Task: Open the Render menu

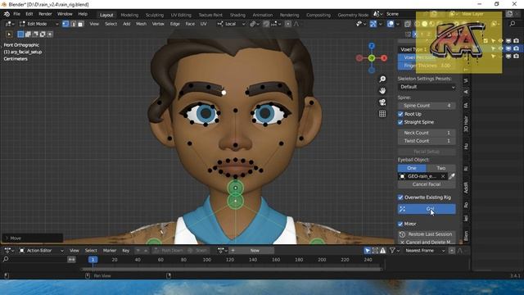Action: (45, 14)
